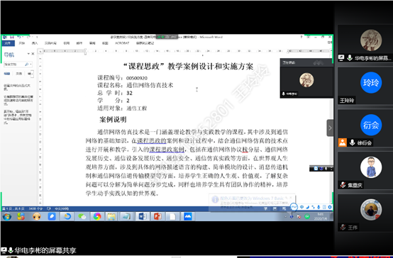Click the Save icon in Quick Access Toolbar

12,37
